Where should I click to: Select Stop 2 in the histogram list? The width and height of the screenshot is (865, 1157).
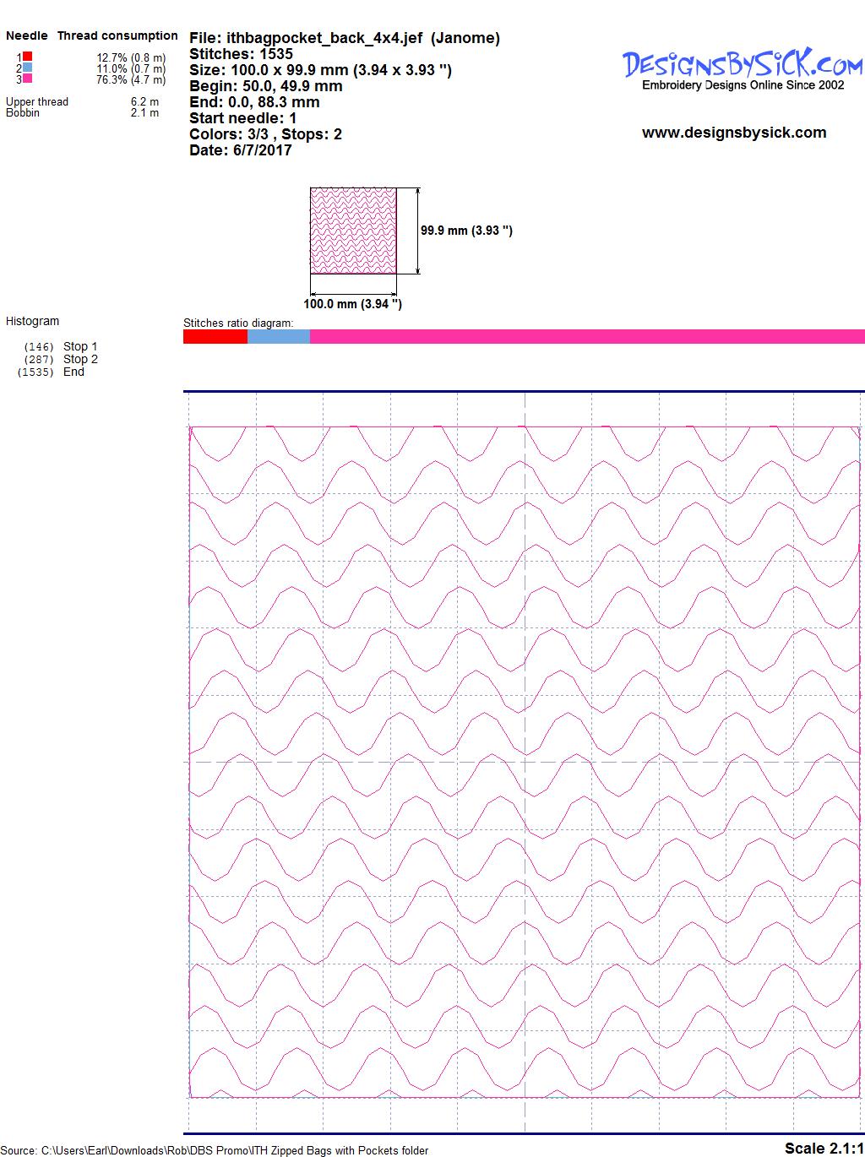(x=79, y=359)
